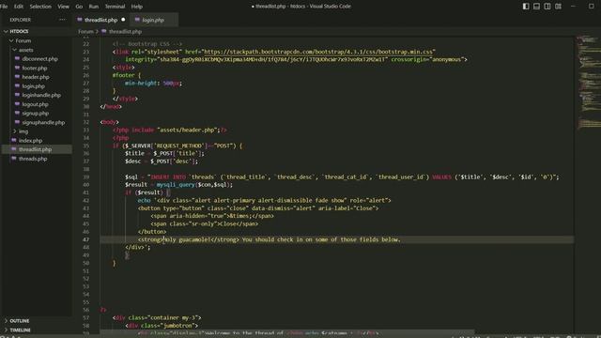The image size is (601, 338).
Task: Place cursor in the 'Holy guacamole!' text
Action: 188,240
